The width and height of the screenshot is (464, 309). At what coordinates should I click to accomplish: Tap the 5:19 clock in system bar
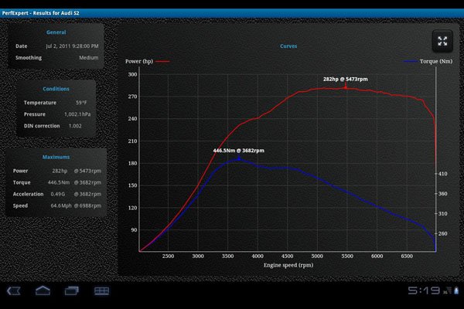(425, 290)
